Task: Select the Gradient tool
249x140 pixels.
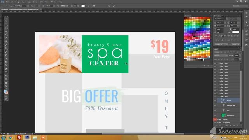Action: pos(6,58)
